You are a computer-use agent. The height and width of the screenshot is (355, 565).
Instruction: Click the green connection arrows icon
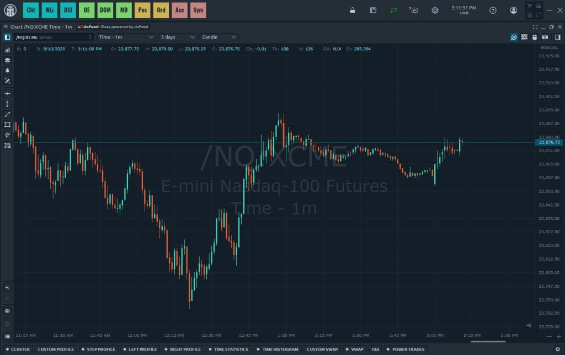click(393, 10)
